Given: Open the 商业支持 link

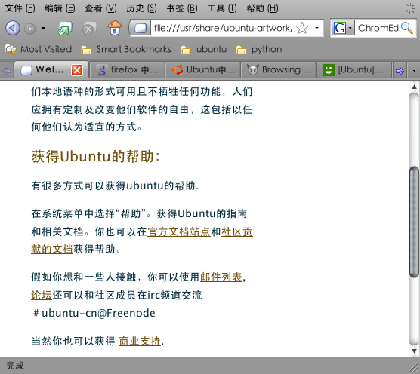Looking at the screenshot, I should point(140,341).
